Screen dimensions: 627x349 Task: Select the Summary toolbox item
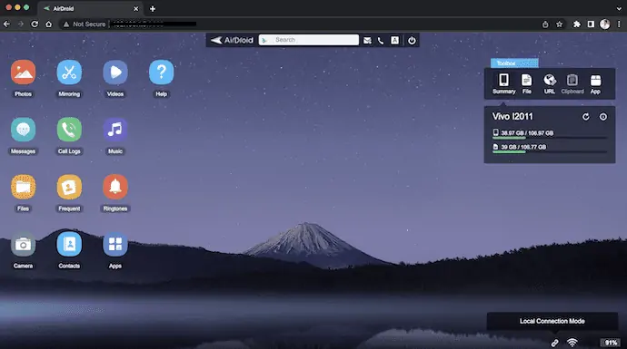pos(503,83)
